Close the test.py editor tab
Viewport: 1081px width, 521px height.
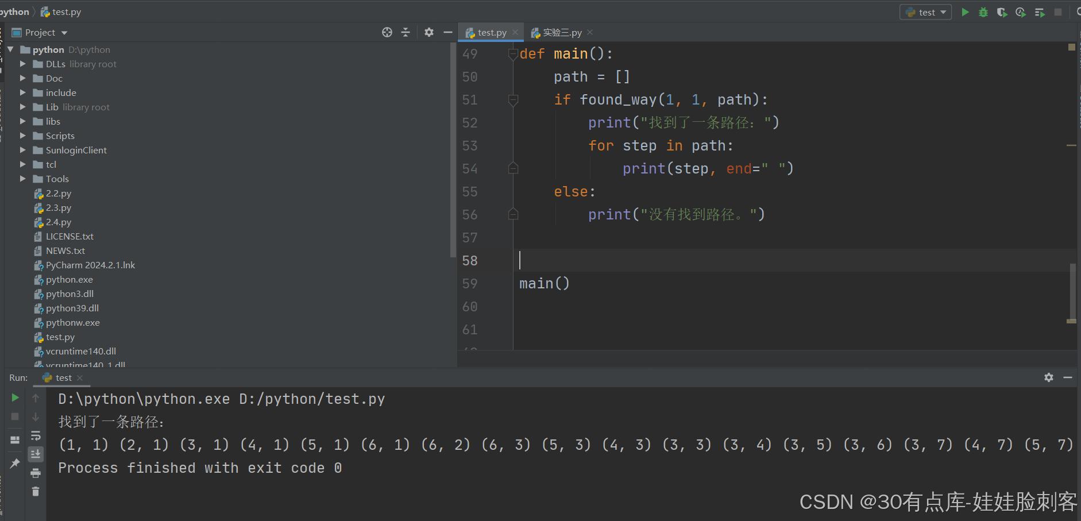coord(515,32)
